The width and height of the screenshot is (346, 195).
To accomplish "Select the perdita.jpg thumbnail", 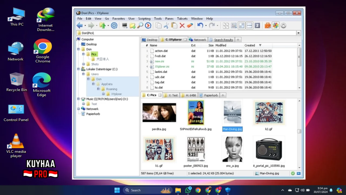I will pos(159,113).
